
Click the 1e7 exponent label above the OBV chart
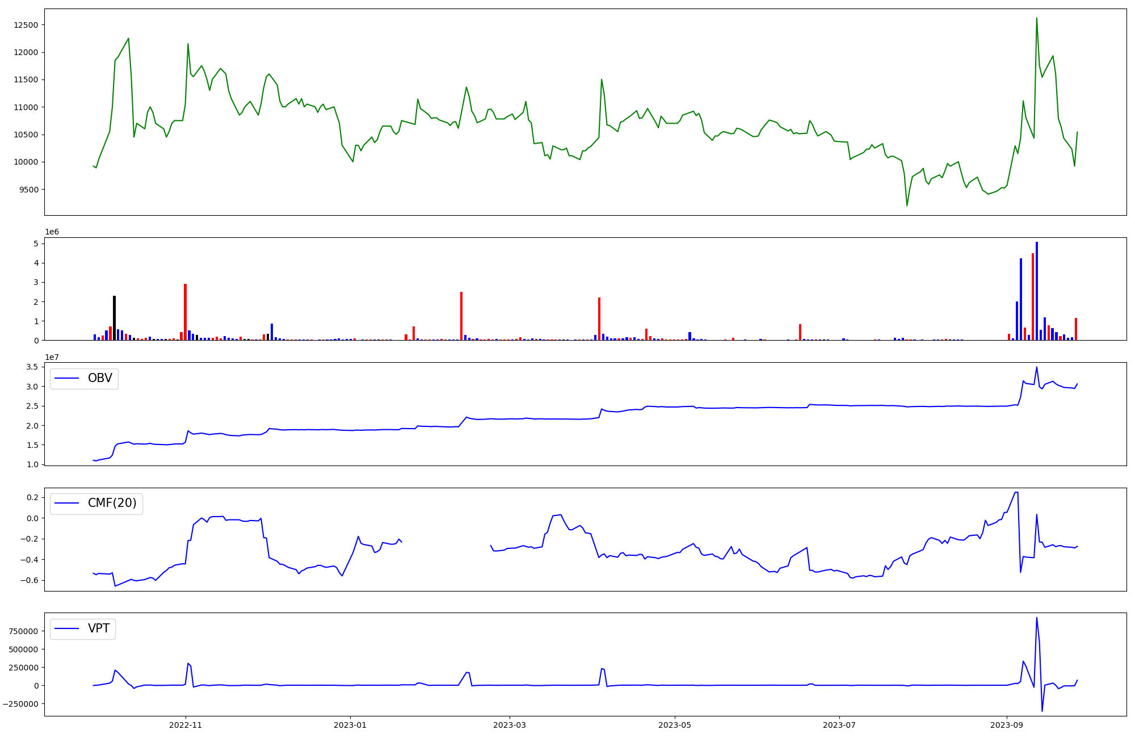coord(52,357)
